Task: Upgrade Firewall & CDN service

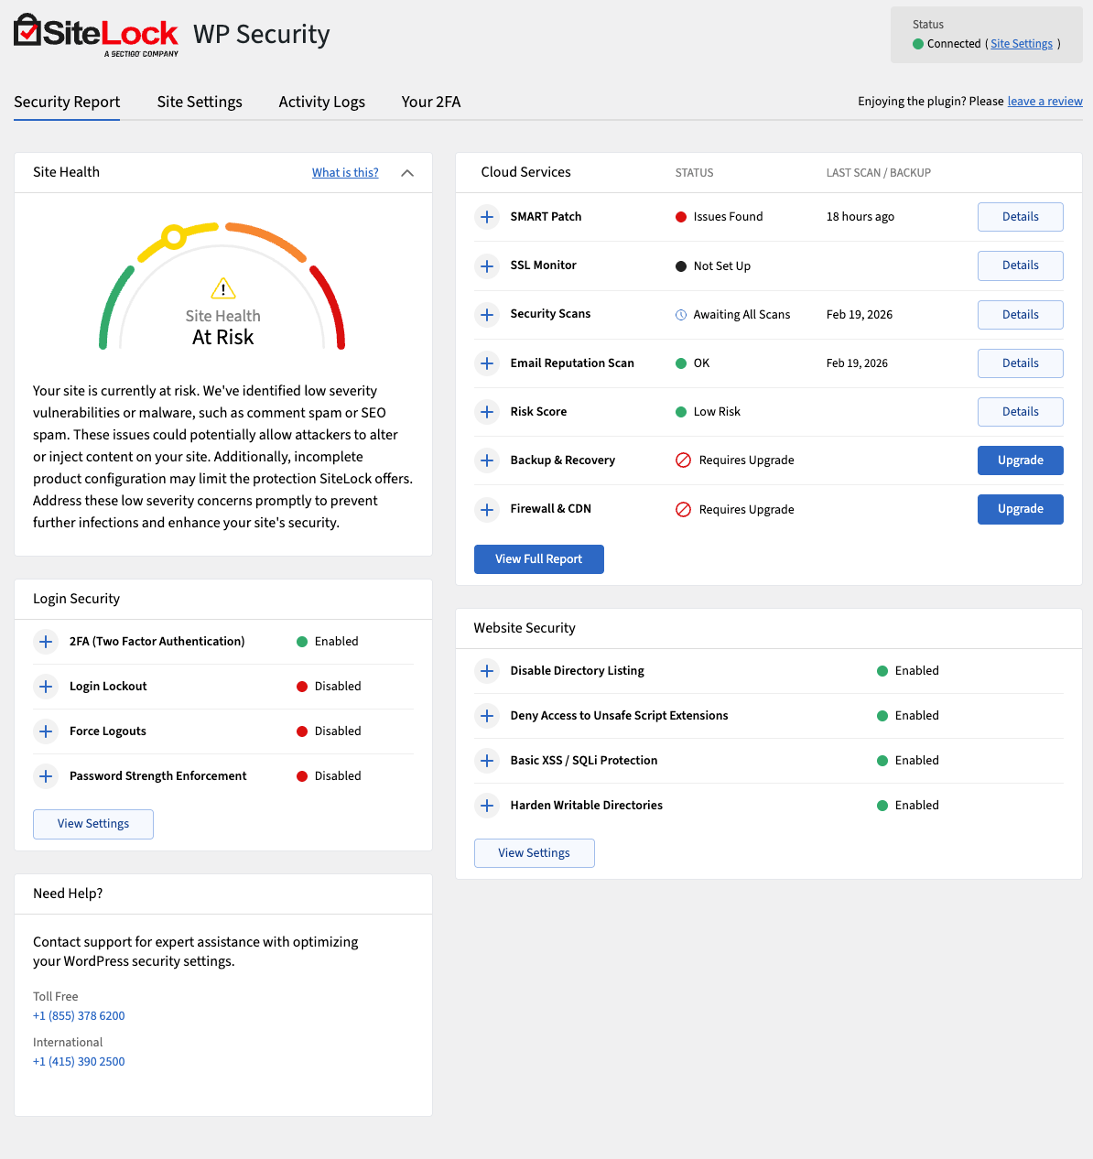Action: click(x=1021, y=509)
